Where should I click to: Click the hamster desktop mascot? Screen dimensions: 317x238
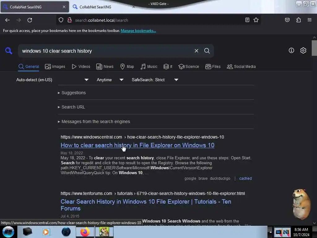[301, 204]
